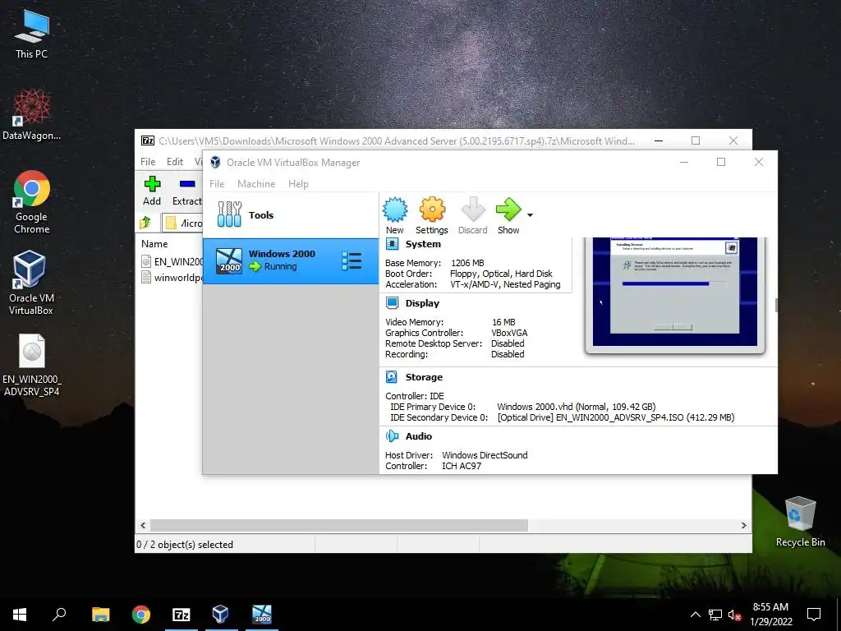841x631 pixels.
Task: Expand the Show button dropdown arrow
Action: click(530, 215)
